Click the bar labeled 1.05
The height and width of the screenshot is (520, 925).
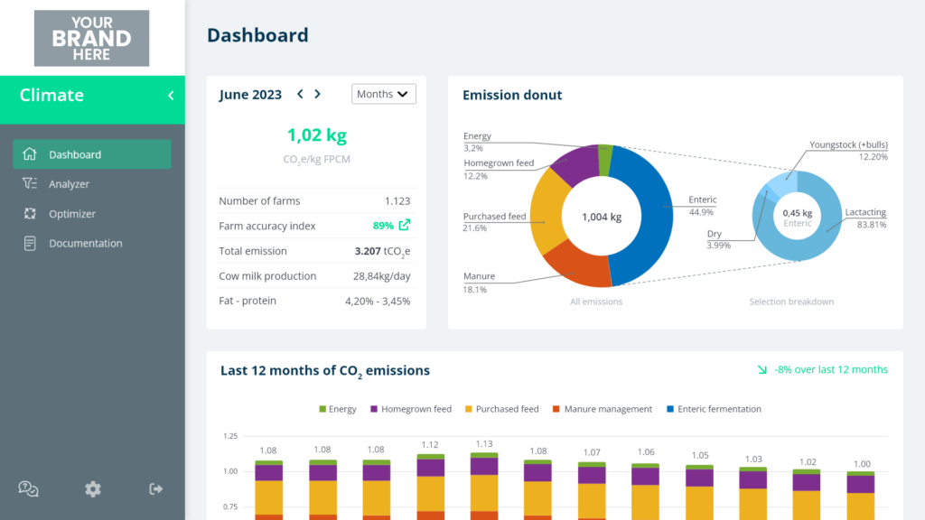(x=700, y=492)
